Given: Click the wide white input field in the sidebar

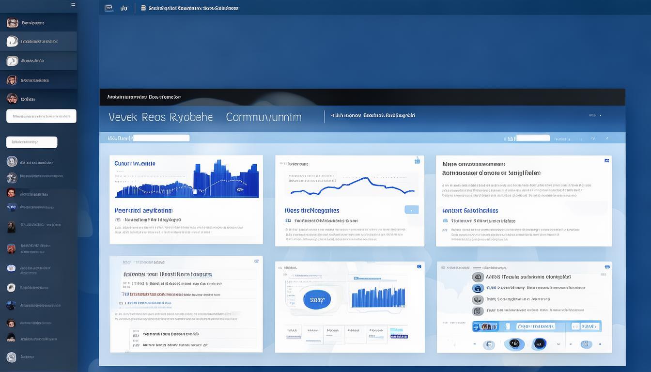Looking at the screenshot, I should click(41, 116).
